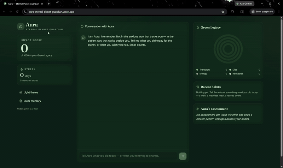
Task: Click the 'Reusables' legend label
Action: pyautogui.click(x=238, y=74)
